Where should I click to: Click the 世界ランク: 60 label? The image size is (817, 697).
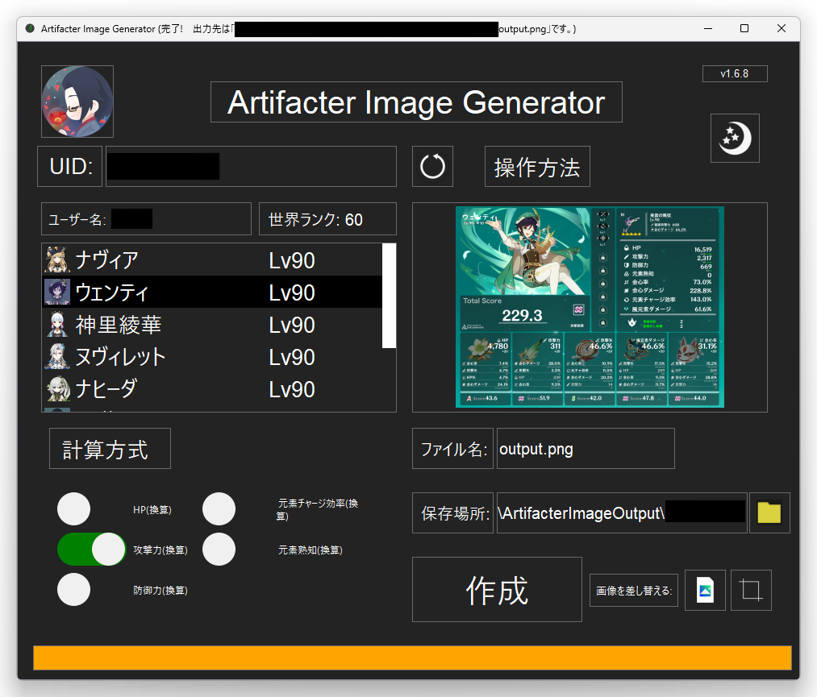[327, 219]
